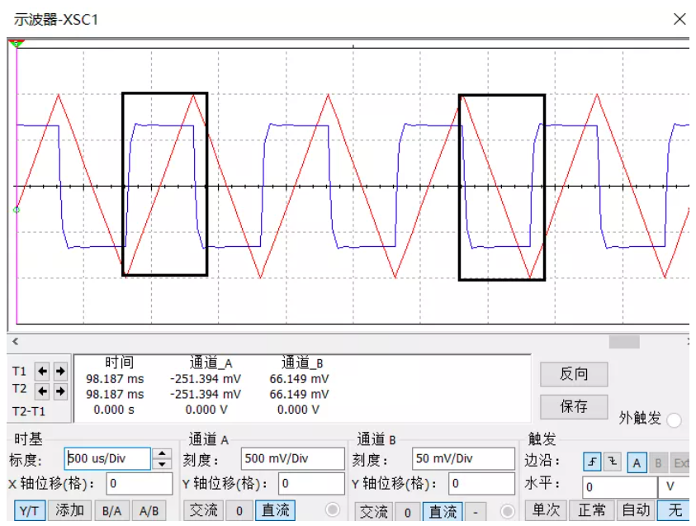The image size is (696, 526).
Task: Click Channel A scale field 500 mV/Div
Action: (292, 458)
